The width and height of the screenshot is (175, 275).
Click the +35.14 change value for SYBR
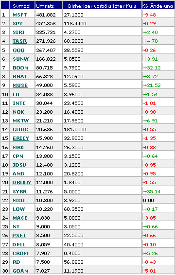coord(152,192)
